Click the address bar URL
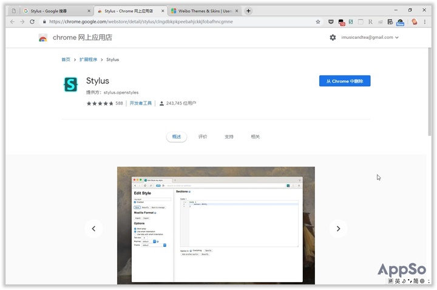The image size is (437, 290). pyautogui.click(x=141, y=21)
